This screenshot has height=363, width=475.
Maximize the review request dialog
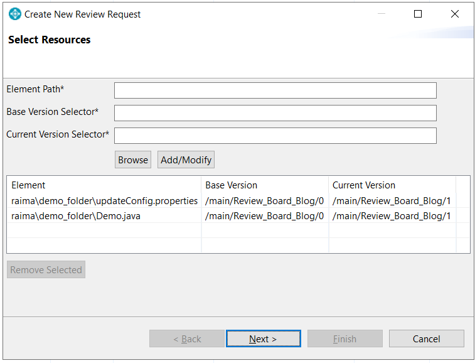pyautogui.click(x=418, y=14)
